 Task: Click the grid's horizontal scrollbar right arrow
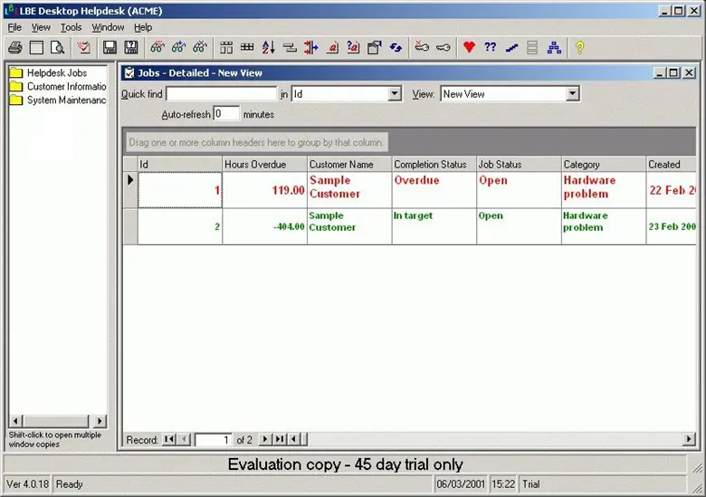(x=690, y=440)
